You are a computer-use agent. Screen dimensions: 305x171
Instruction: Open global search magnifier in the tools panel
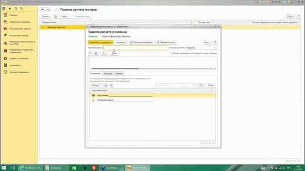tap(21, 9)
